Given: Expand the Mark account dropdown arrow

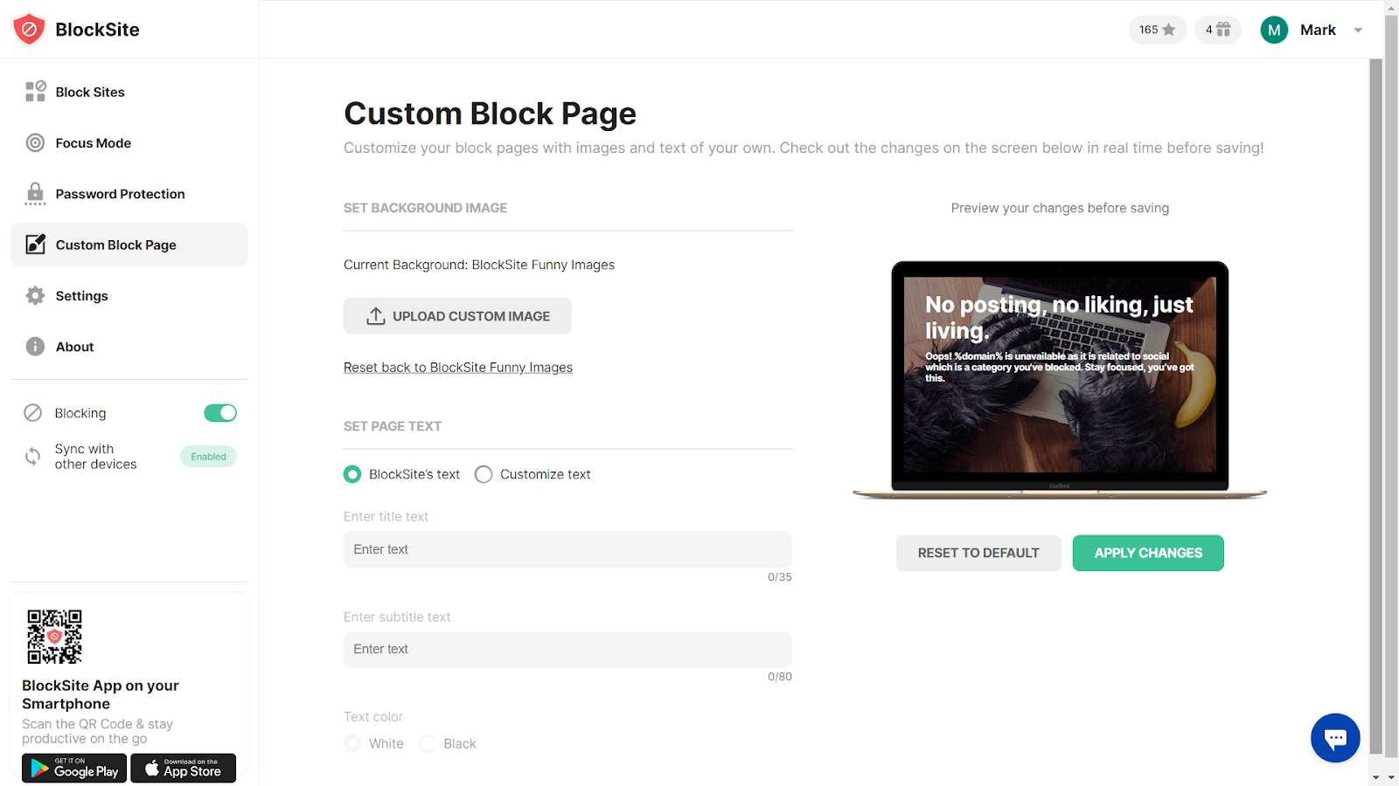Looking at the screenshot, I should point(1358,30).
